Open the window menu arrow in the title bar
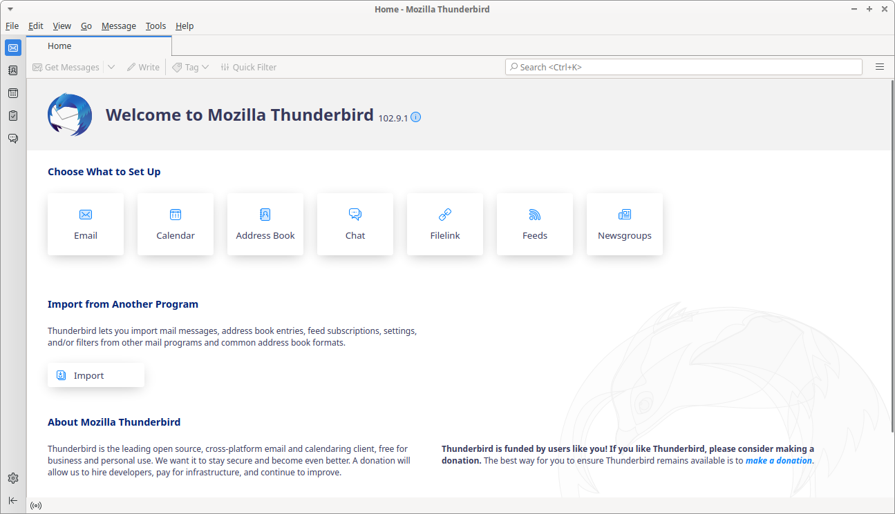Viewport: 895px width, 514px height. 10,9
